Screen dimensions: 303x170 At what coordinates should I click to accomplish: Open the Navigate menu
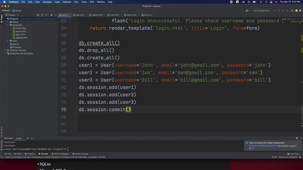(47, 2)
